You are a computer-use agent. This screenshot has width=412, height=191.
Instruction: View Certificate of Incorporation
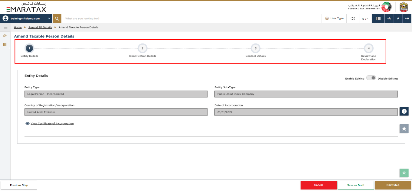(52, 124)
